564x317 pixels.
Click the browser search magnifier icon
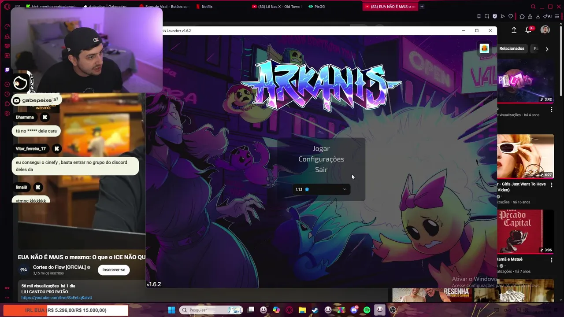tap(533, 7)
